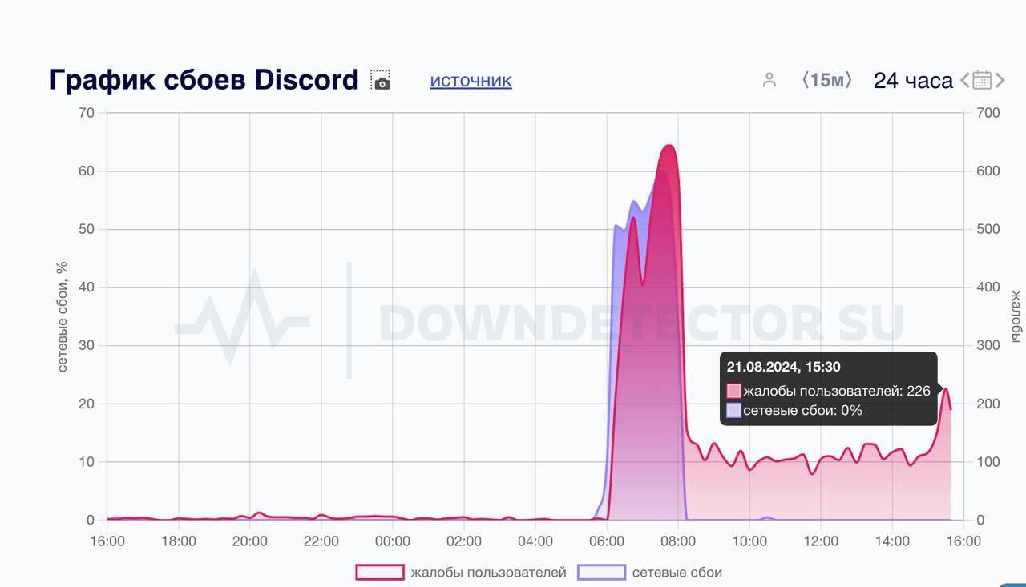
Task: Open the user profile icon in the header
Action: tap(770, 80)
